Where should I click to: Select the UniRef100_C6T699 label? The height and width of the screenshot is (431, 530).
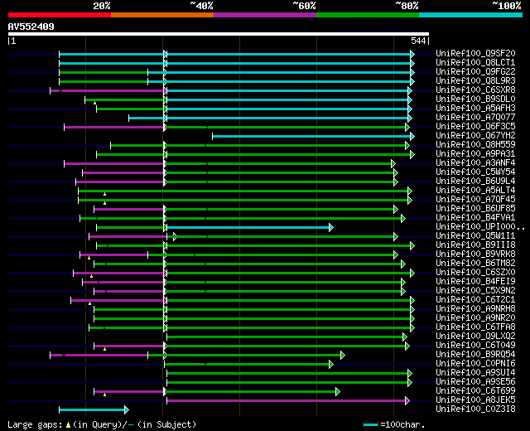(x=475, y=391)
